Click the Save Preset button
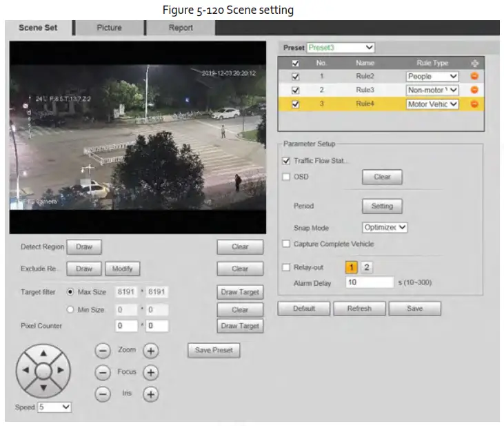The image size is (504, 426). [214, 350]
